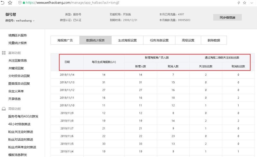Viewport: 257px width, 157px height.
Task: Select the 2019/11/5 date cell
Action: pos(67,144)
